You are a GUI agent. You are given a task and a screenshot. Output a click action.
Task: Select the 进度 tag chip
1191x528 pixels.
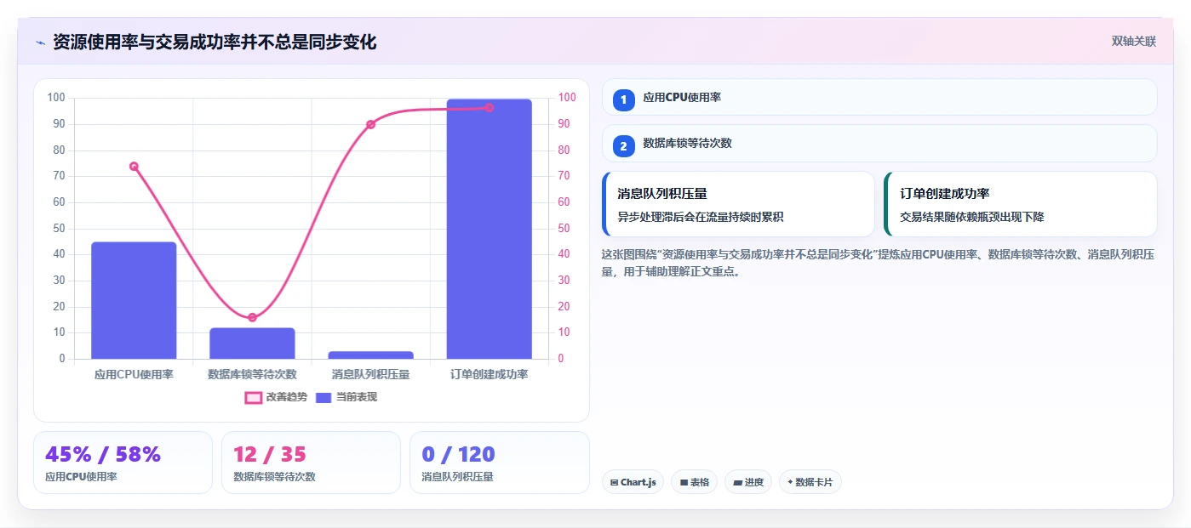click(748, 482)
